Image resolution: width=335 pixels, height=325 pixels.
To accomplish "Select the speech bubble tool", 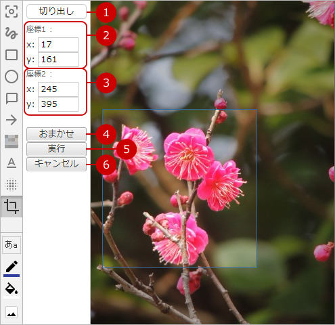I will [x=12, y=98].
